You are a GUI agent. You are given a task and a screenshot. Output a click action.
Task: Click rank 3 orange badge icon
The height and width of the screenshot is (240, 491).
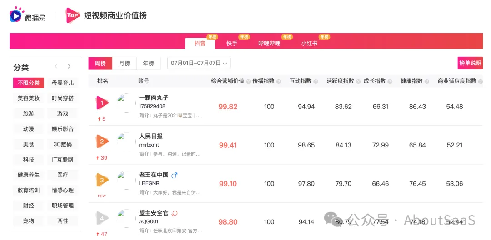coord(102,180)
